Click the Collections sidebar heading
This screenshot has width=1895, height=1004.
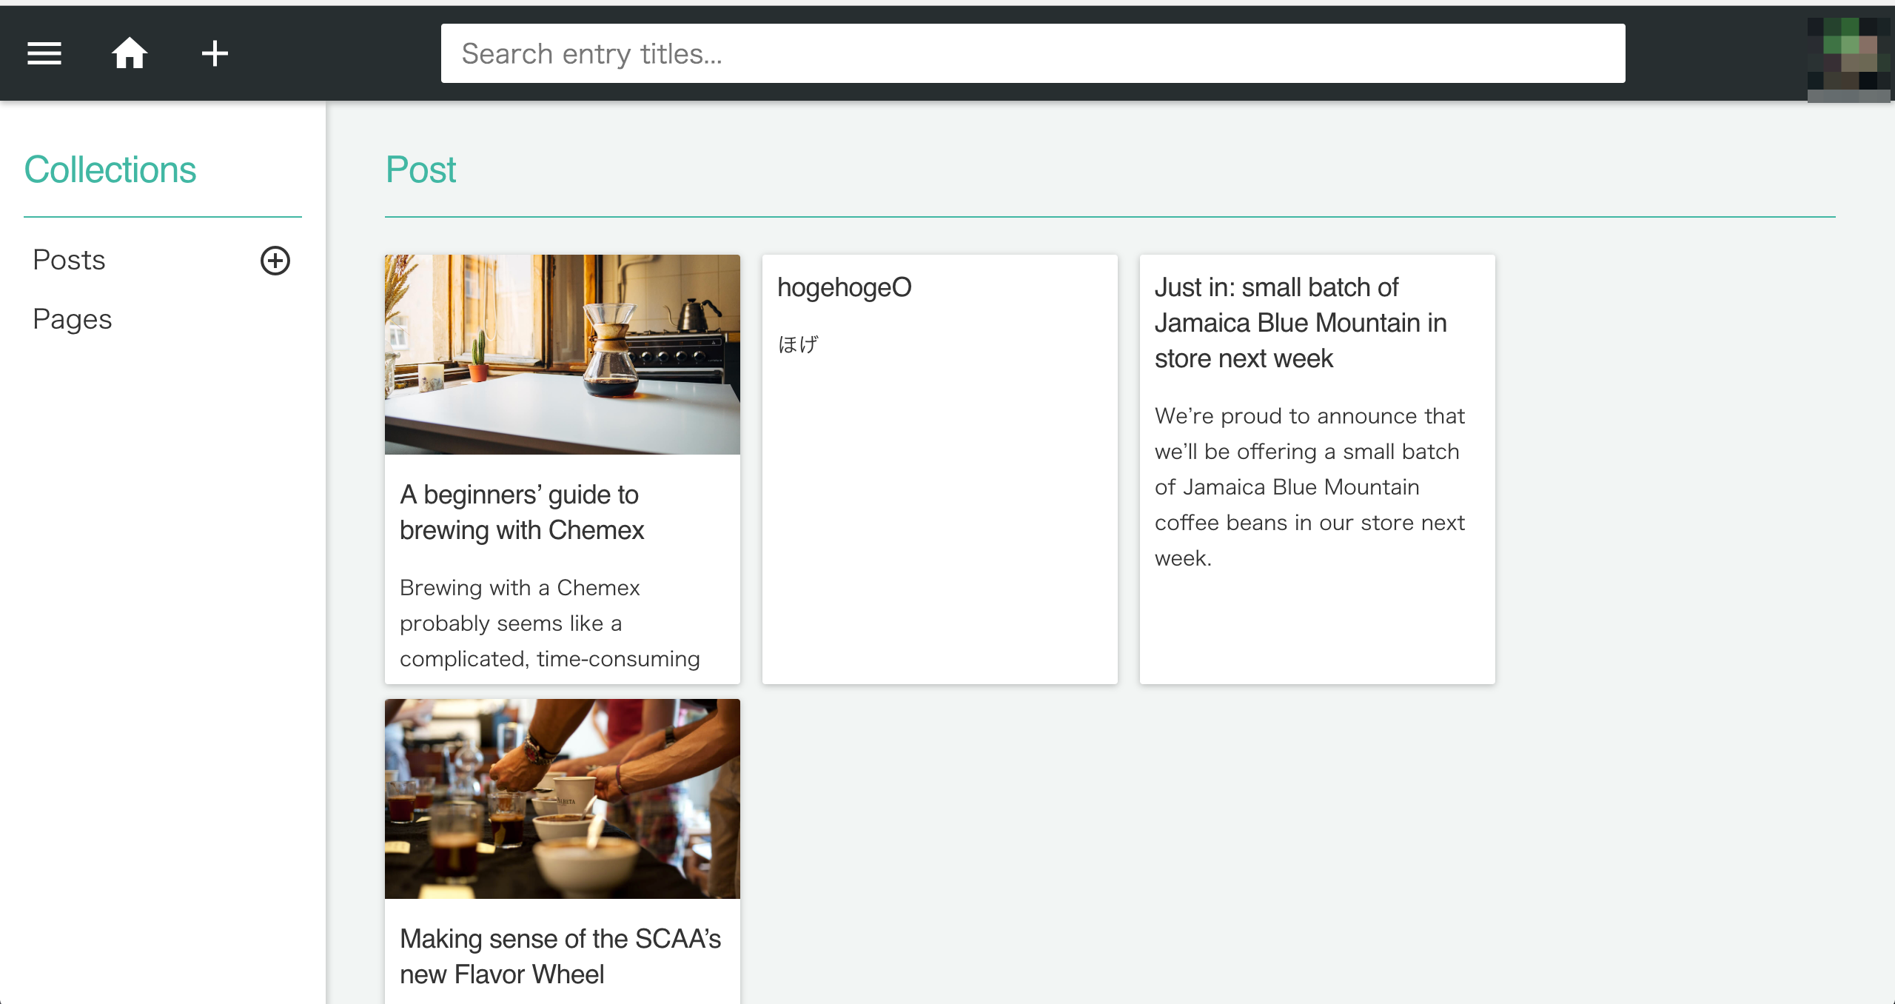[x=110, y=170]
